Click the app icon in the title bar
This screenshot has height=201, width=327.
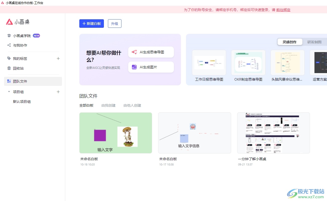pyautogui.click(x=3, y=3)
